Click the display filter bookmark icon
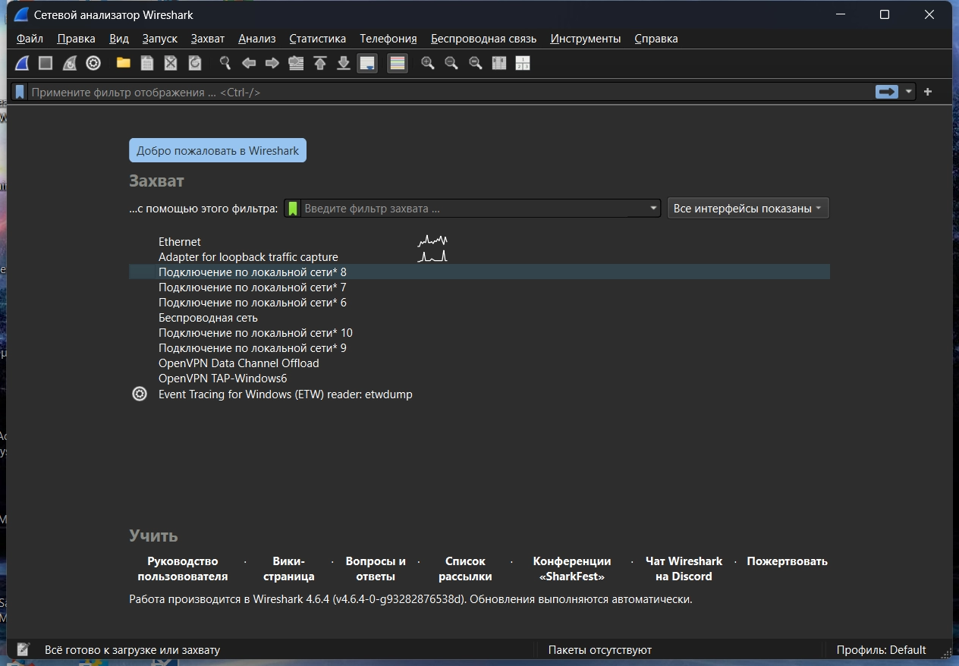 coord(20,92)
